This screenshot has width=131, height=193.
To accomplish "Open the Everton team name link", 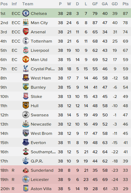I will pos(38,143).
